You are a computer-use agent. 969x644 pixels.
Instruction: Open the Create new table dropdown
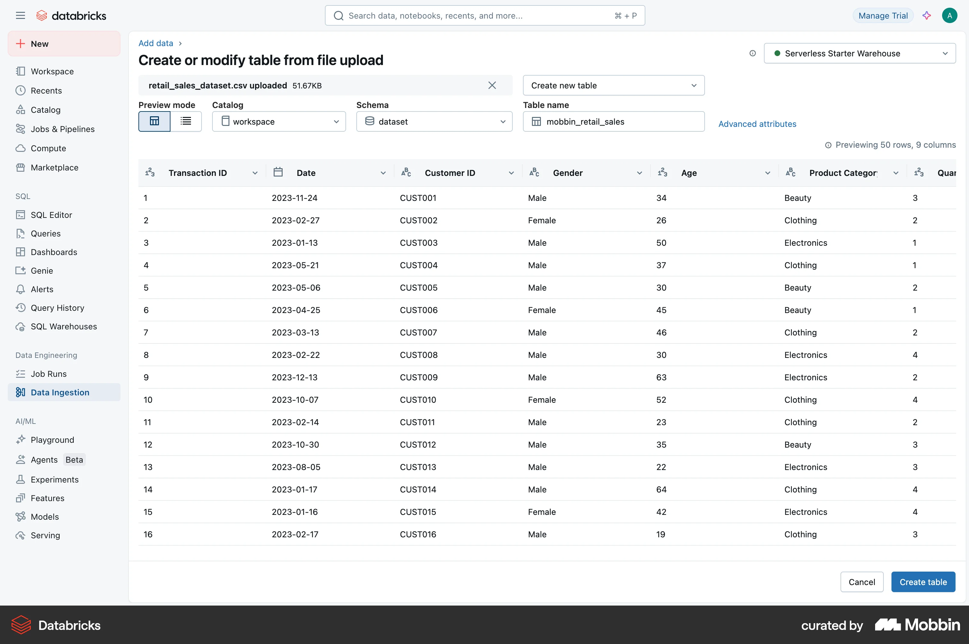click(x=614, y=86)
